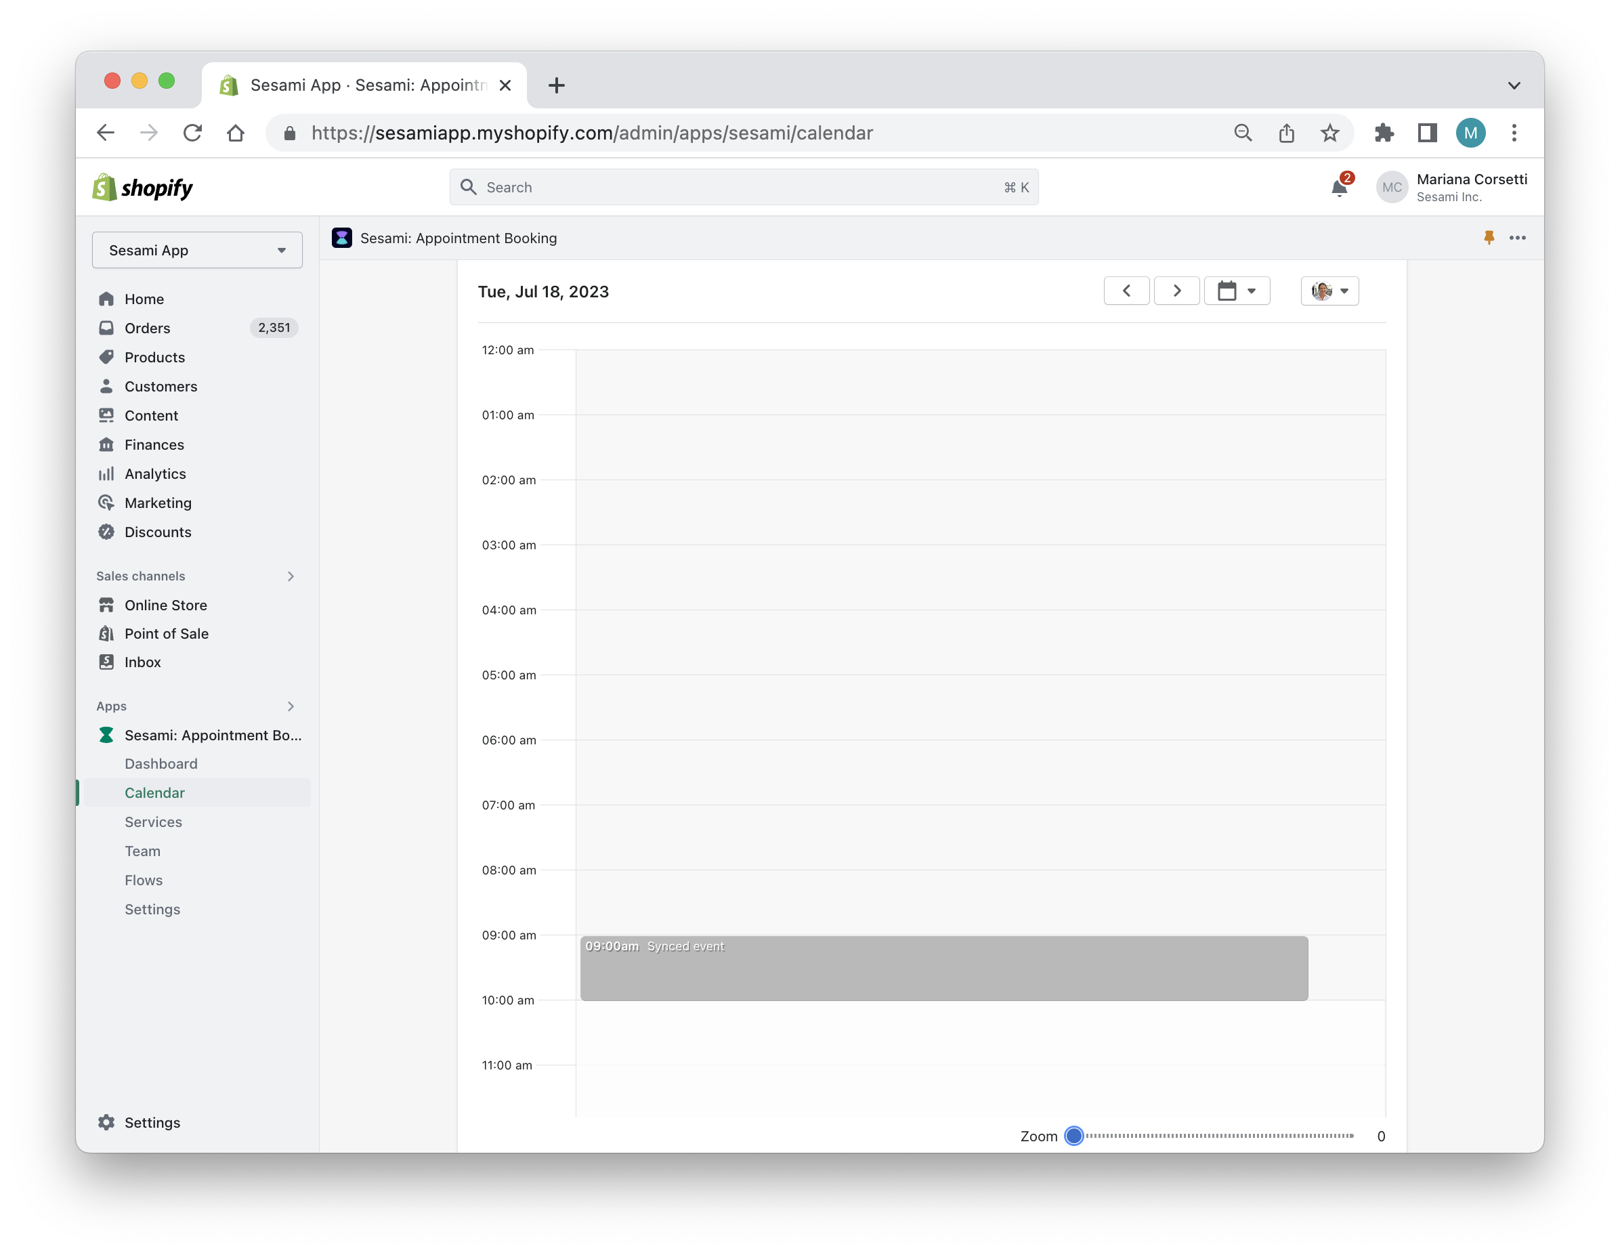This screenshot has width=1620, height=1253.
Task: Go to next day with right arrow
Action: click(x=1176, y=291)
